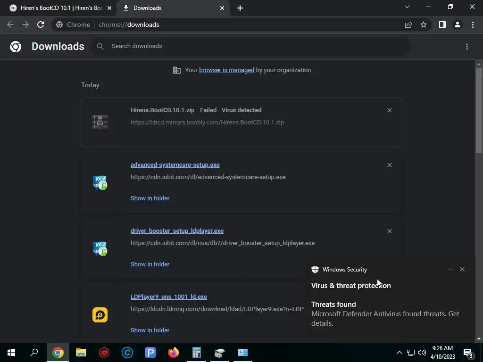Click the Failed - Virus detected status
Image resolution: width=483 pixels, height=362 pixels.
pyautogui.click(x=231, y=110)
